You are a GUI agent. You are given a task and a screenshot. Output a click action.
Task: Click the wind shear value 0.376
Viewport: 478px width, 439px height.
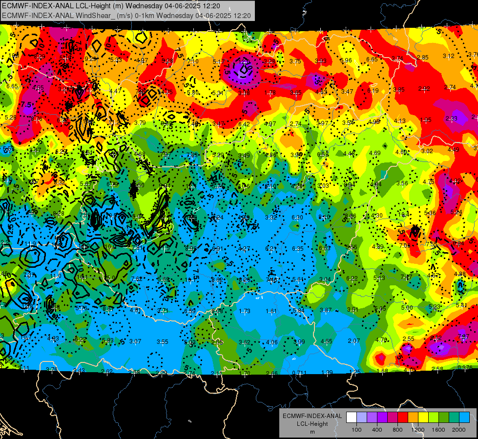[x=465, y=367]
